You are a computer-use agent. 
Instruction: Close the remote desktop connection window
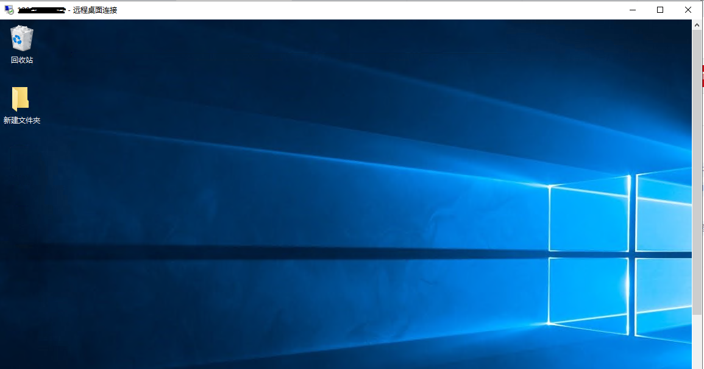[688, 10]
